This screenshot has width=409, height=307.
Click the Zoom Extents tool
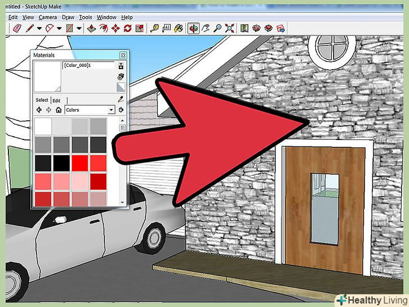(230, 28)
